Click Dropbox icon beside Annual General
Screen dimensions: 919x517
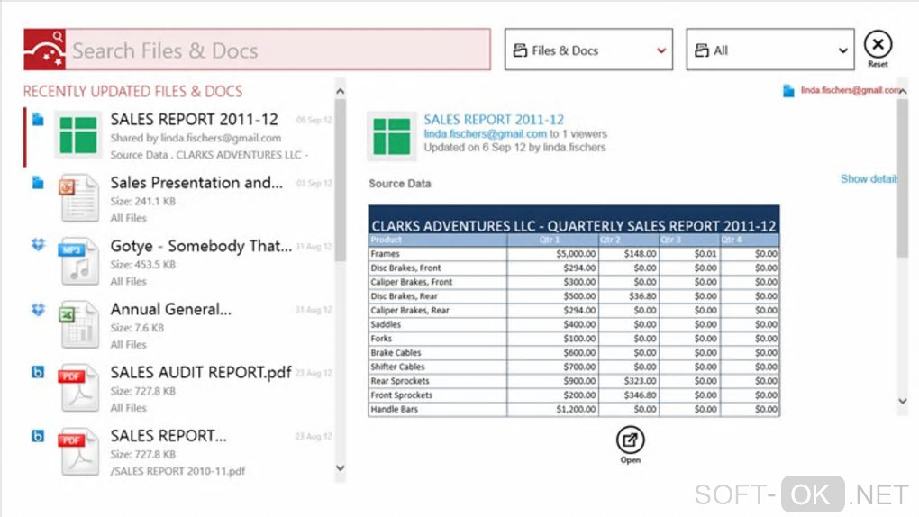[x=38, y=309]
